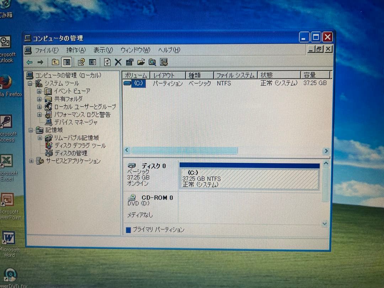Click the Delete (X) toolbar icon
Image resolution: width=384 pixels, height=288 pixels.
(x=118, y=62)
